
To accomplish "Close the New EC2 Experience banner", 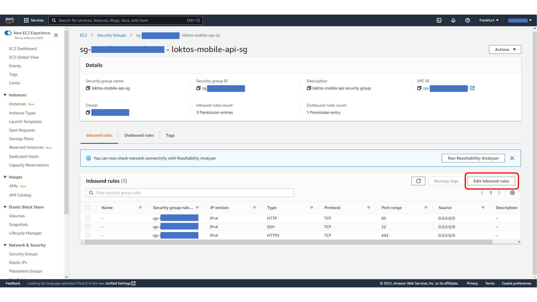I will click(56, 35).
